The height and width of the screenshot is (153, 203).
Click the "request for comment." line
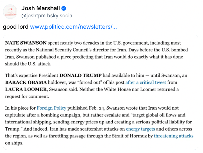click(27, 97)
